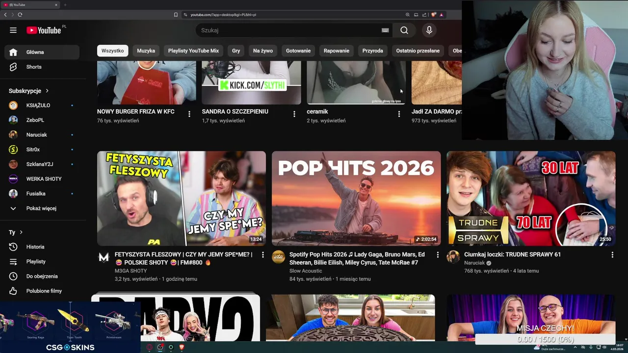Open KSIĄŻULO channel subscription

pyautogui.click(x=42, y=105)
